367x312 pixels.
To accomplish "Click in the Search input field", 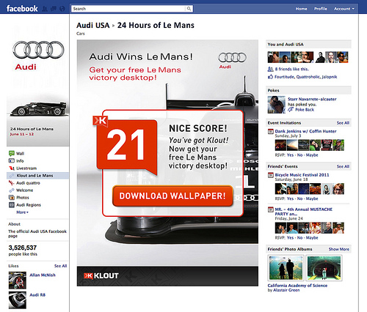I will pos(128,9).
